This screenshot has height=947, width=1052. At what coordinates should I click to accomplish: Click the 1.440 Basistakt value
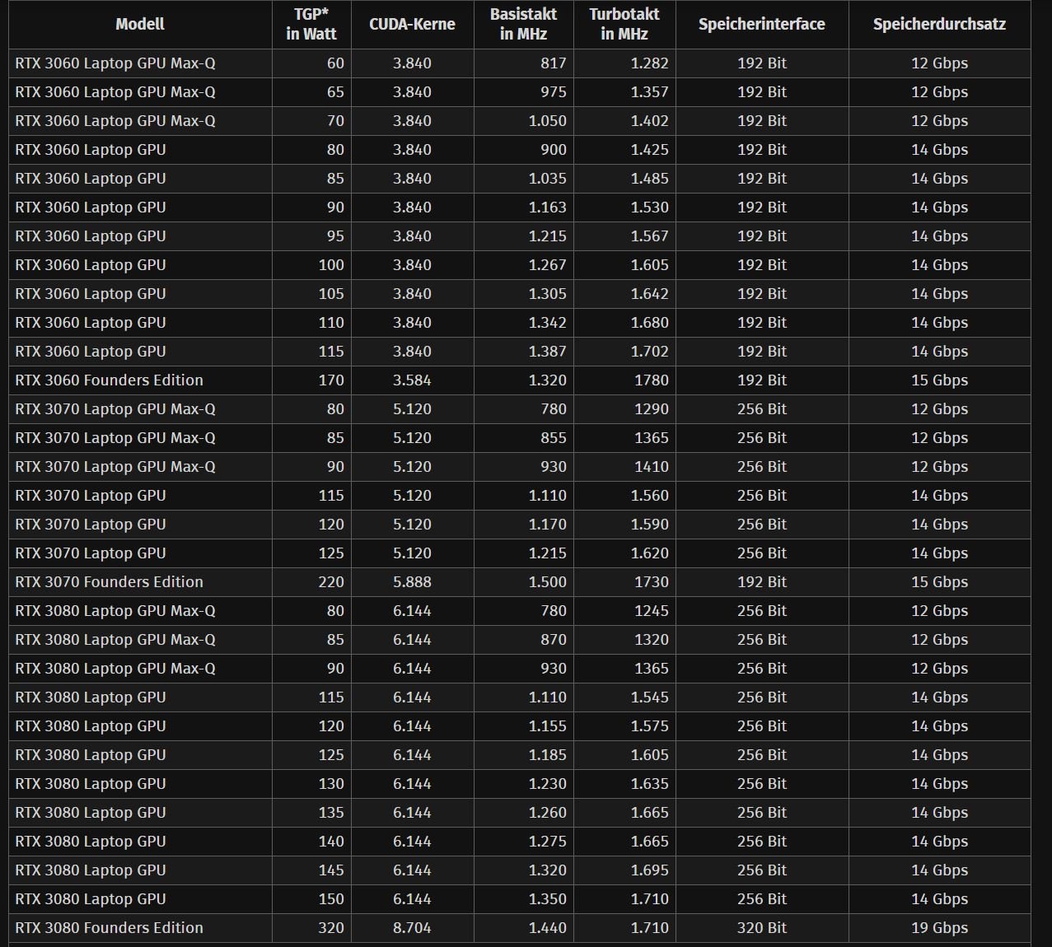[x=547, y=927]
